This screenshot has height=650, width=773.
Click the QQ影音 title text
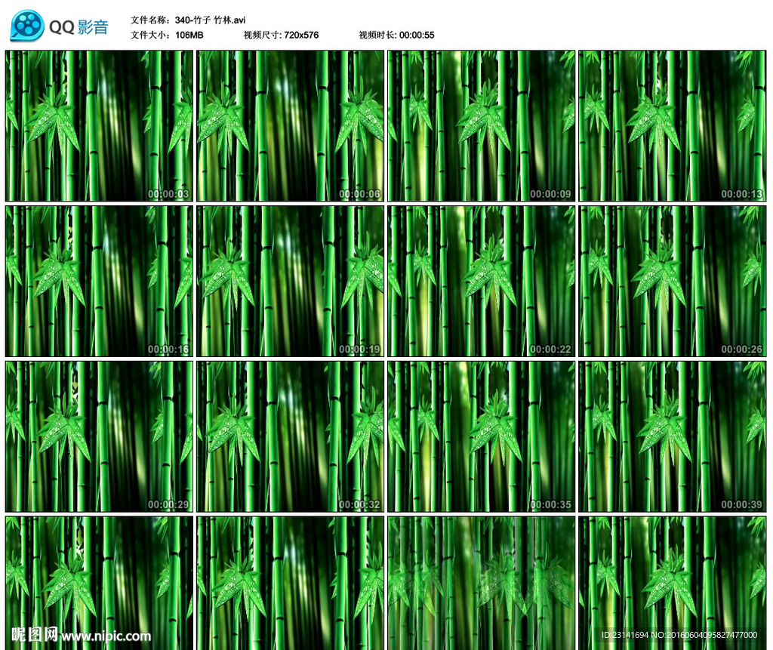coord(79,26)
